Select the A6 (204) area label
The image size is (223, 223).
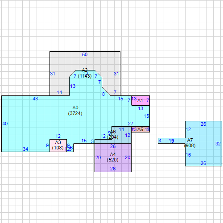tap(113, 134)
